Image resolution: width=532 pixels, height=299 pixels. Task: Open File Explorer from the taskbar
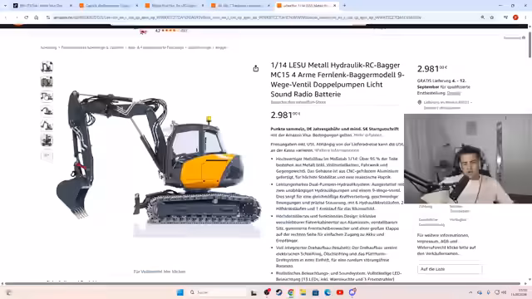[303, 292]
